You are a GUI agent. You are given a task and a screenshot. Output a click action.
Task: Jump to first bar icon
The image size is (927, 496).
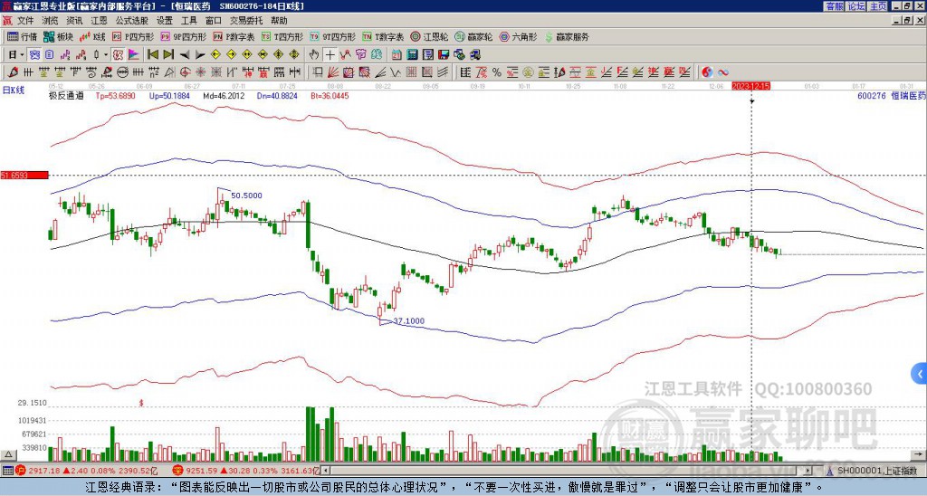click(153, 55)
